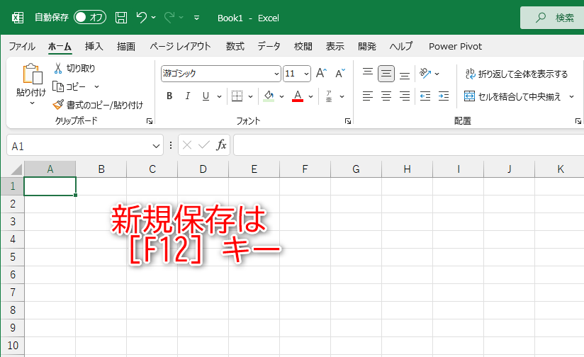The width and height of the screenshot is (584, 357).
Task: Click the cancel X in formula bar
Action: click(187, 144)
